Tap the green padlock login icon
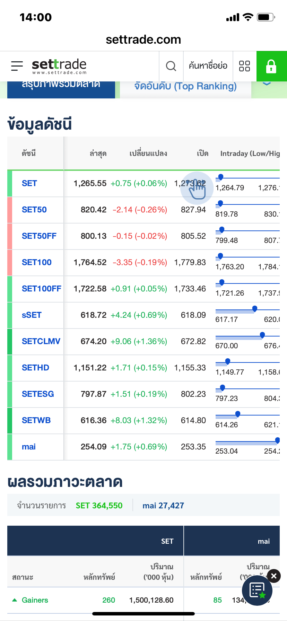Viewport: 287px width, 621px height. (271, 66)
